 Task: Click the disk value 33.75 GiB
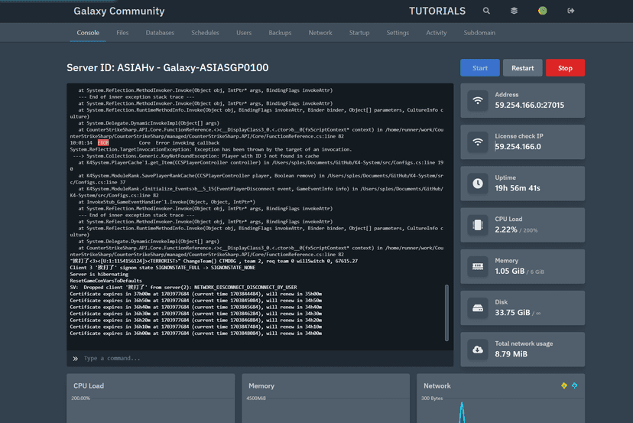point(512,313)
